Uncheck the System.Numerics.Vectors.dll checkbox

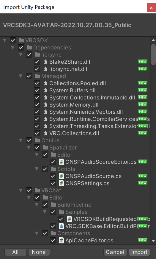coord(37,112)
